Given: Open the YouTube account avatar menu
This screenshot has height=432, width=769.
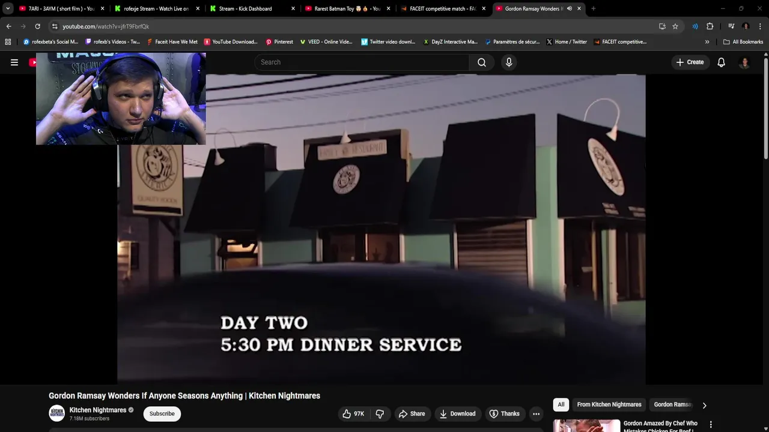Looking at the screenshot, I should (744, 62).
